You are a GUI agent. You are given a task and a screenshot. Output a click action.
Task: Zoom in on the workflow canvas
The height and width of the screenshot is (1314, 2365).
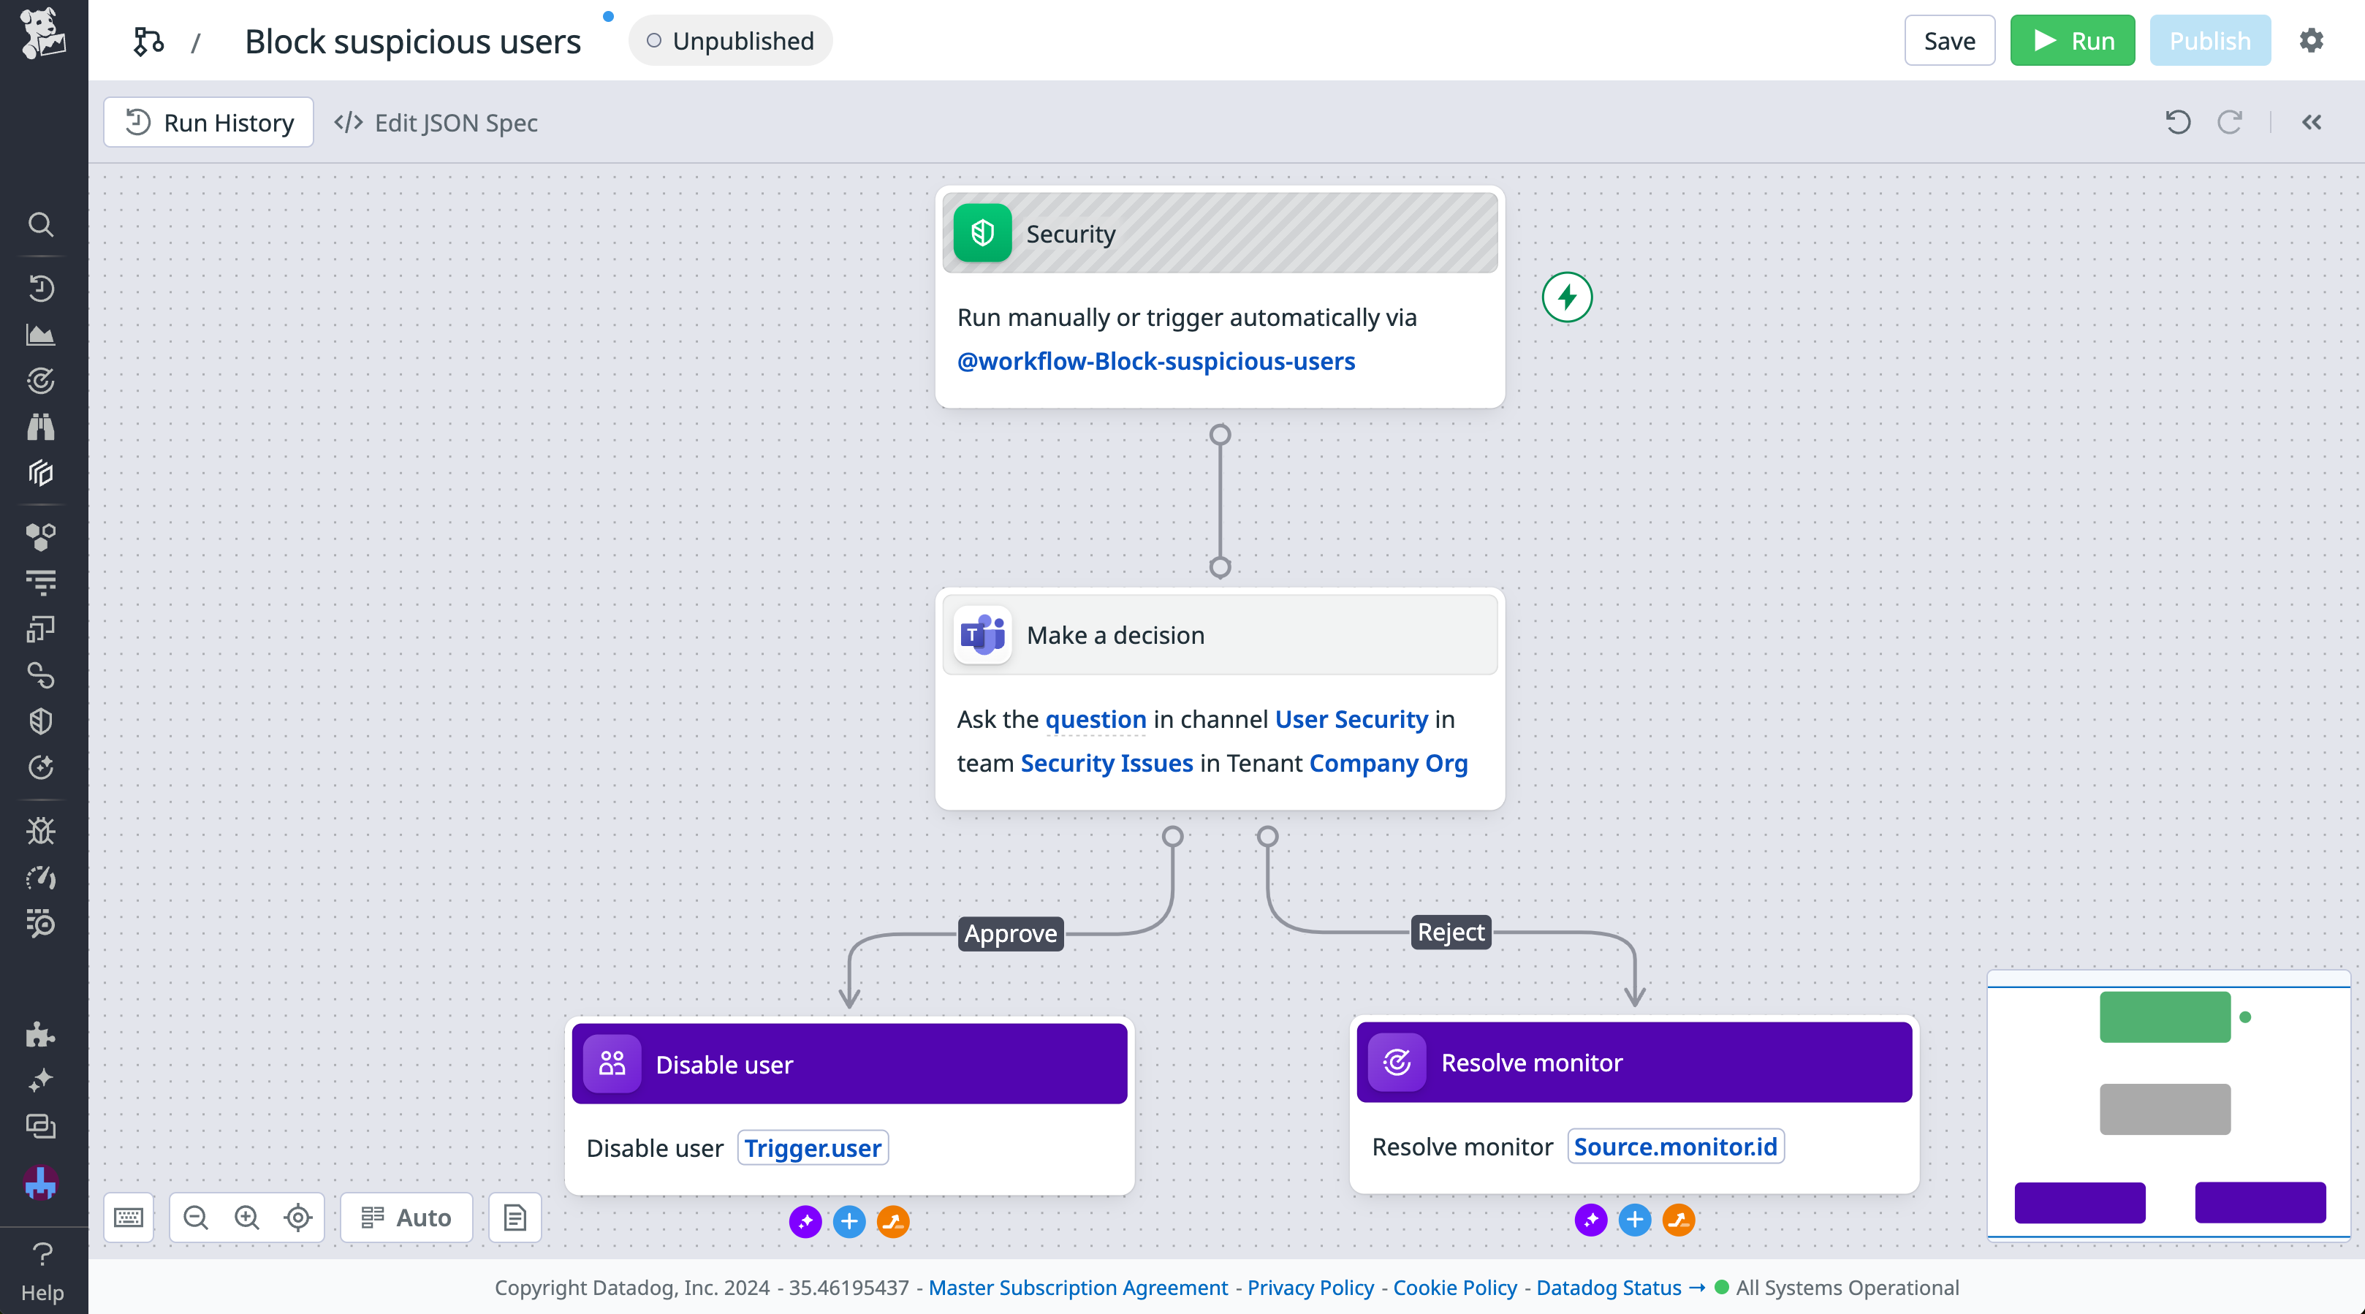pos(246,1218)
